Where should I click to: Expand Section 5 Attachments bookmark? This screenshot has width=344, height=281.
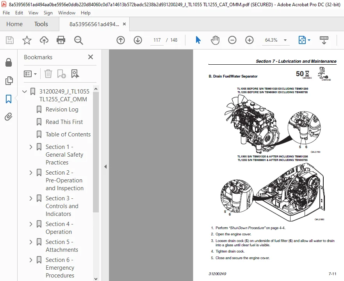(31, 242)
